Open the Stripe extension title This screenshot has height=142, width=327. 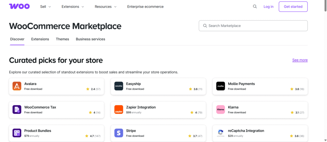[x=131, y=131]
